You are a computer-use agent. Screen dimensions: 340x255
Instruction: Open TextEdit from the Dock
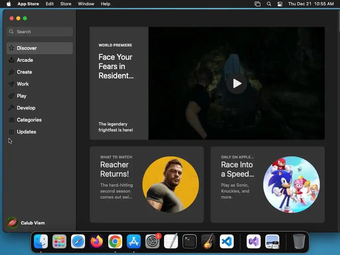[x=171, y=241]
